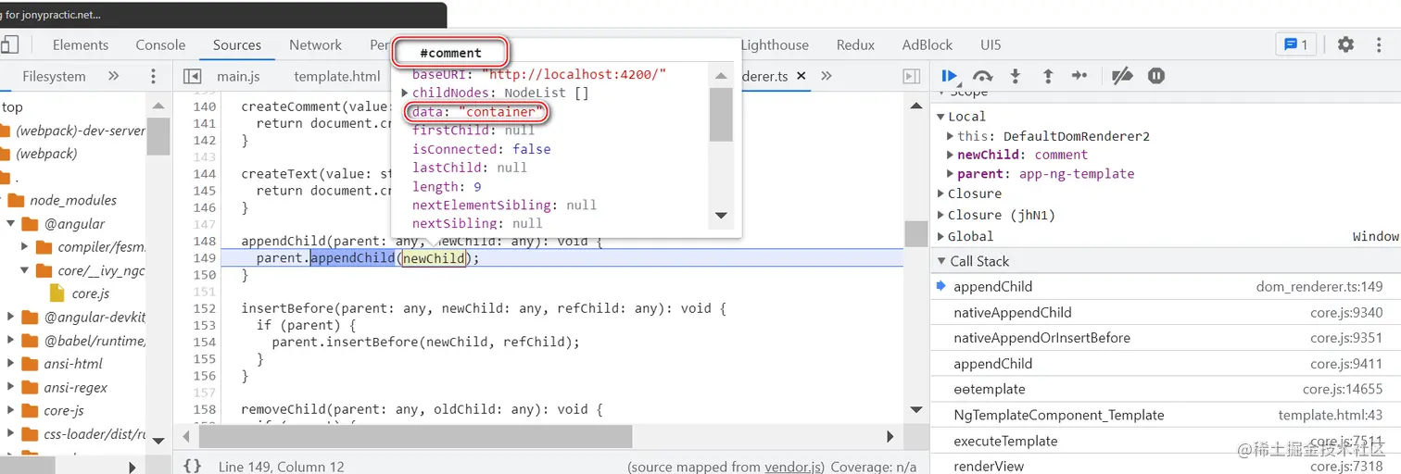Resume script execution in debugger toolbar
The width and height of the screenshot is (1401, 474).
950,76
